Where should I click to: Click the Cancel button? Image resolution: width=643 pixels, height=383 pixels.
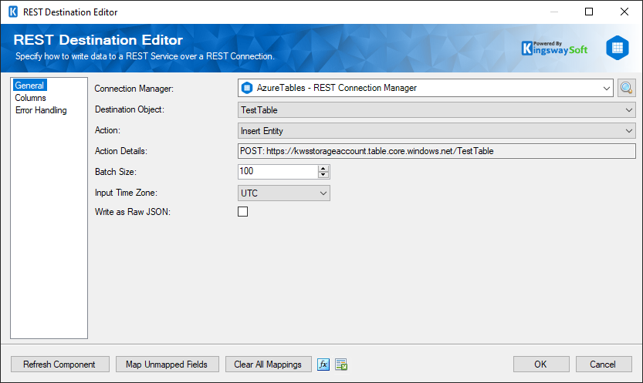click(x=603, y=365)
